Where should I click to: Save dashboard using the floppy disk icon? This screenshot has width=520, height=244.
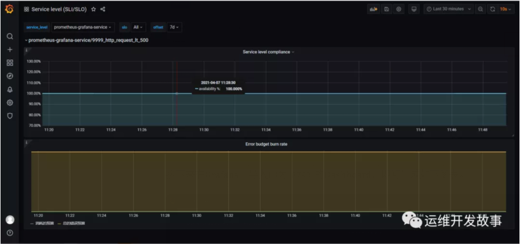pyautogui.click(x=386, y=9)
